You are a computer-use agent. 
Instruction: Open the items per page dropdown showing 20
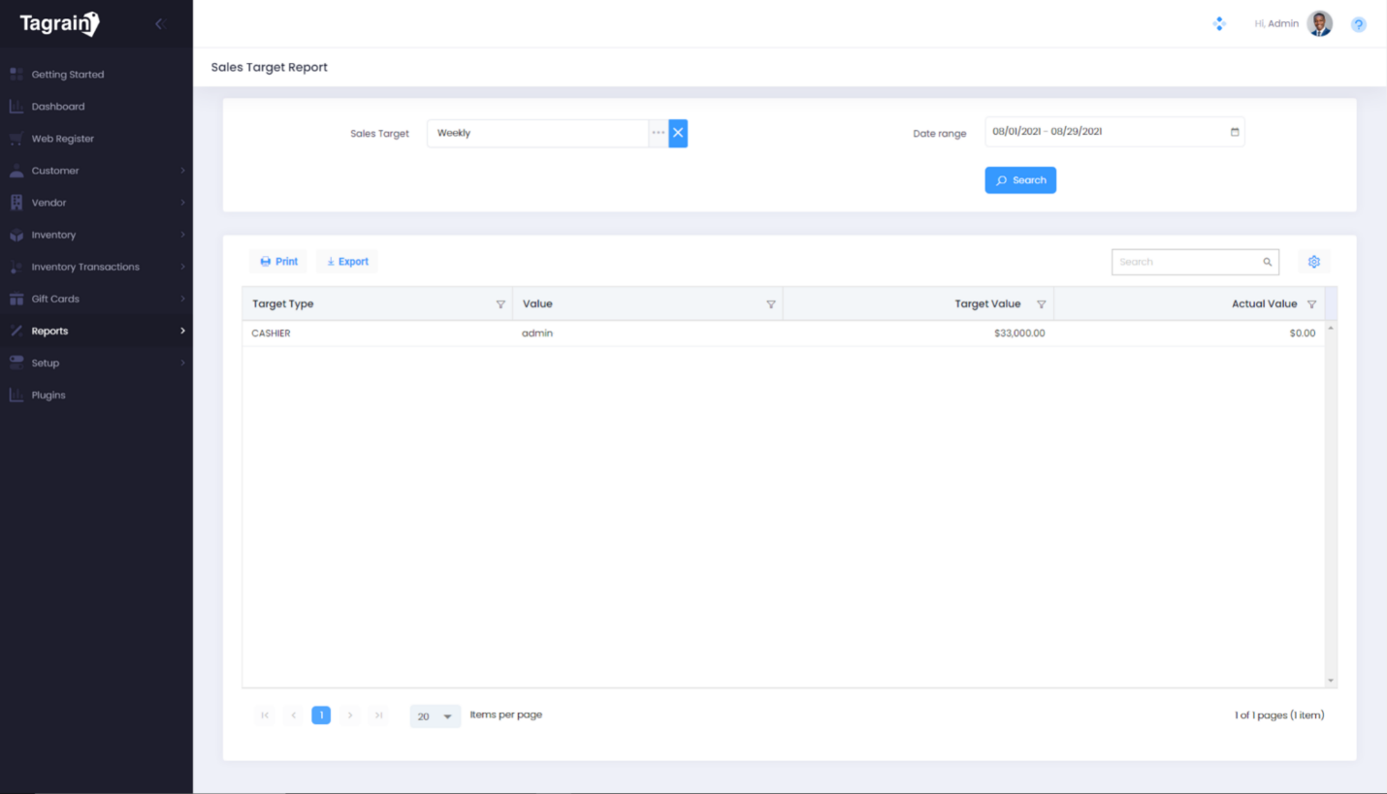(435, 715)
